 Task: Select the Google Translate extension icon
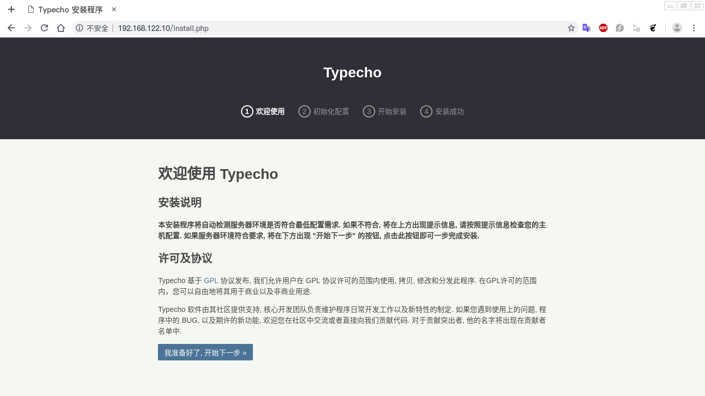[x=587, y=28]
